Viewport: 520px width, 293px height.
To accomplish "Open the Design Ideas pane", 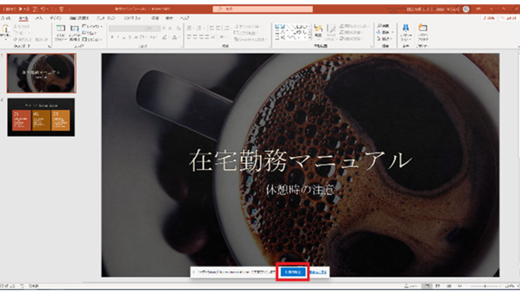I will tap(422, 31).
